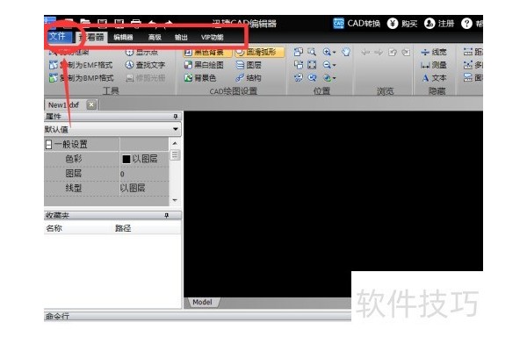Toggle 线宽 line width display
Viewport: 527px width, 351px height.
pos(434,52)
